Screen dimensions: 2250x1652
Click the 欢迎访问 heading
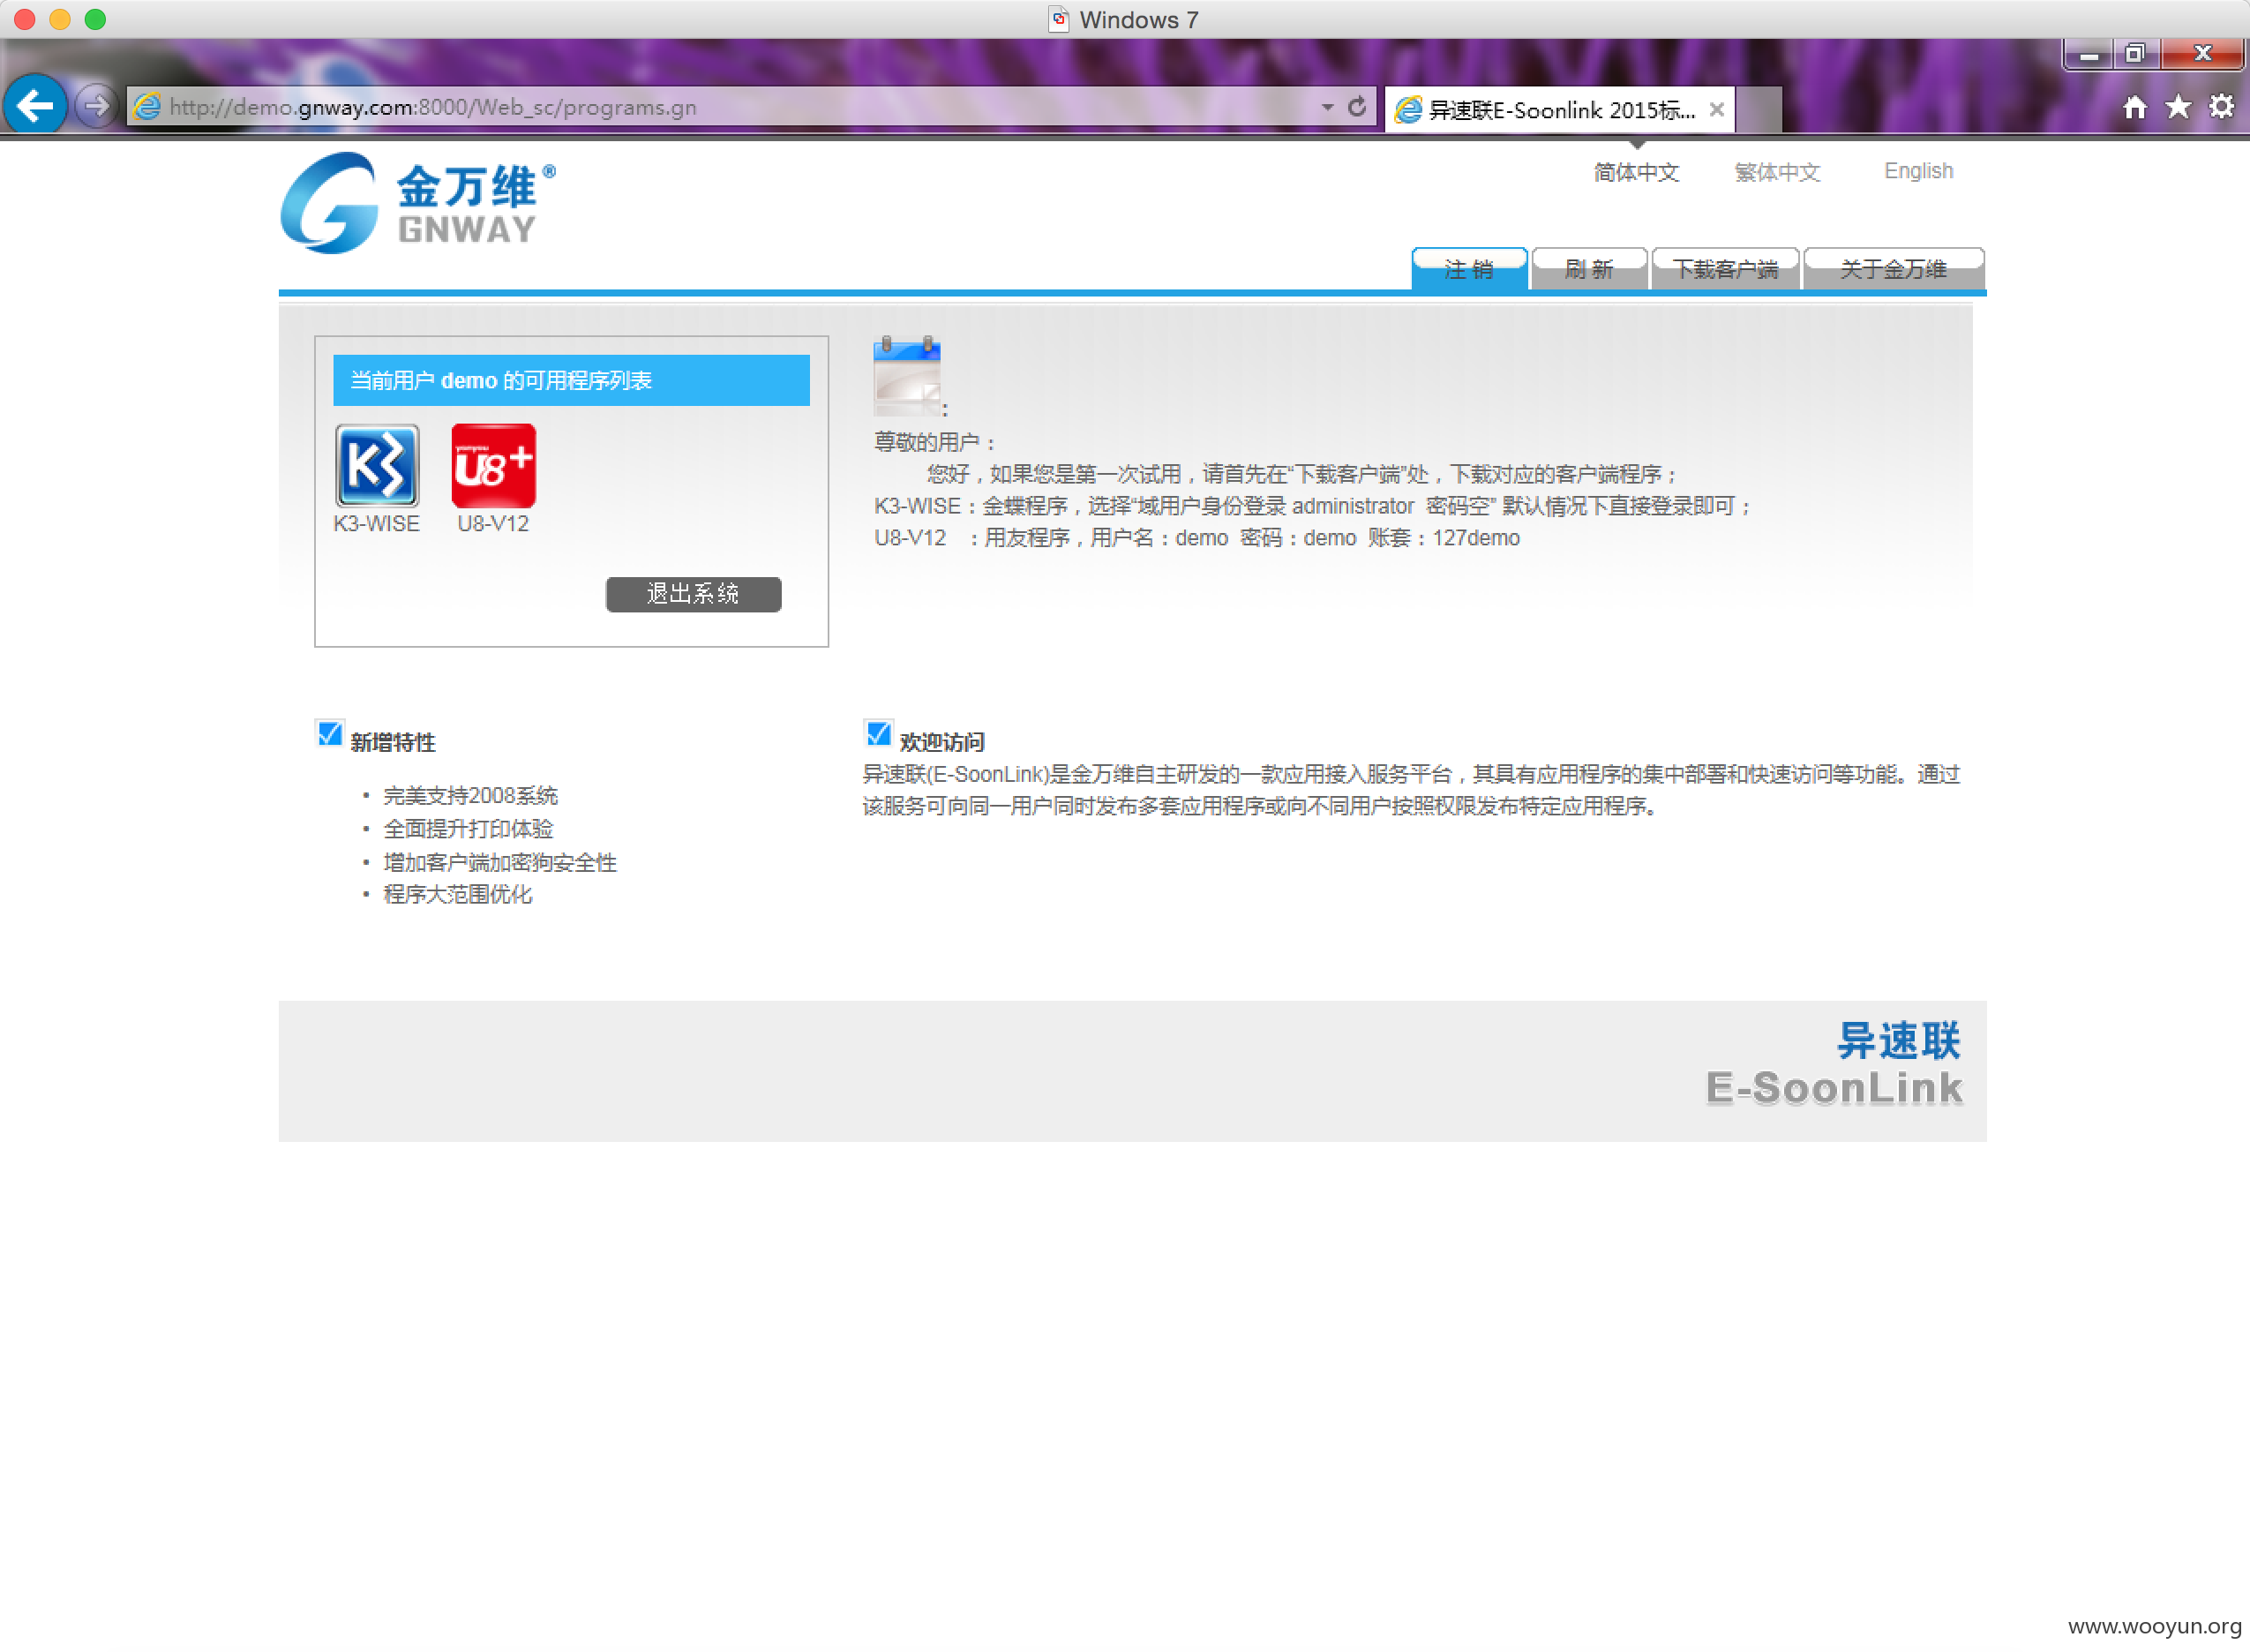[x=941, y=742]
